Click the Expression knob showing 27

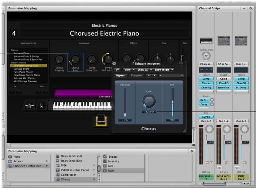tap(206, 56)
